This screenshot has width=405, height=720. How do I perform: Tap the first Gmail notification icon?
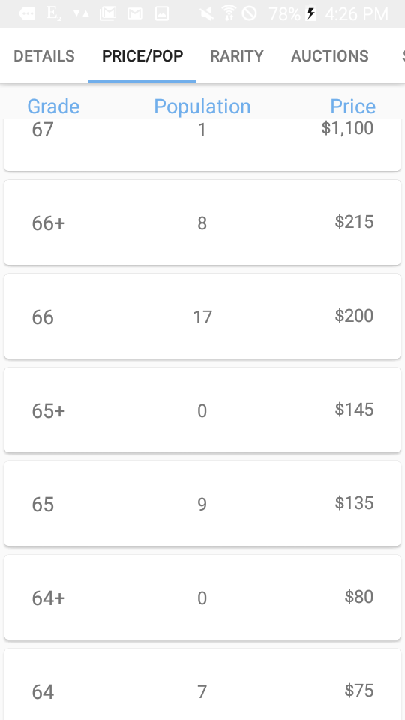[x=108, y=13]
